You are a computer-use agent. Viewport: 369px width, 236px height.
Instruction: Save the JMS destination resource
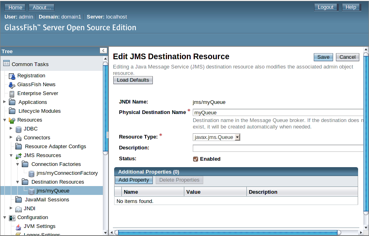(323, 57)
